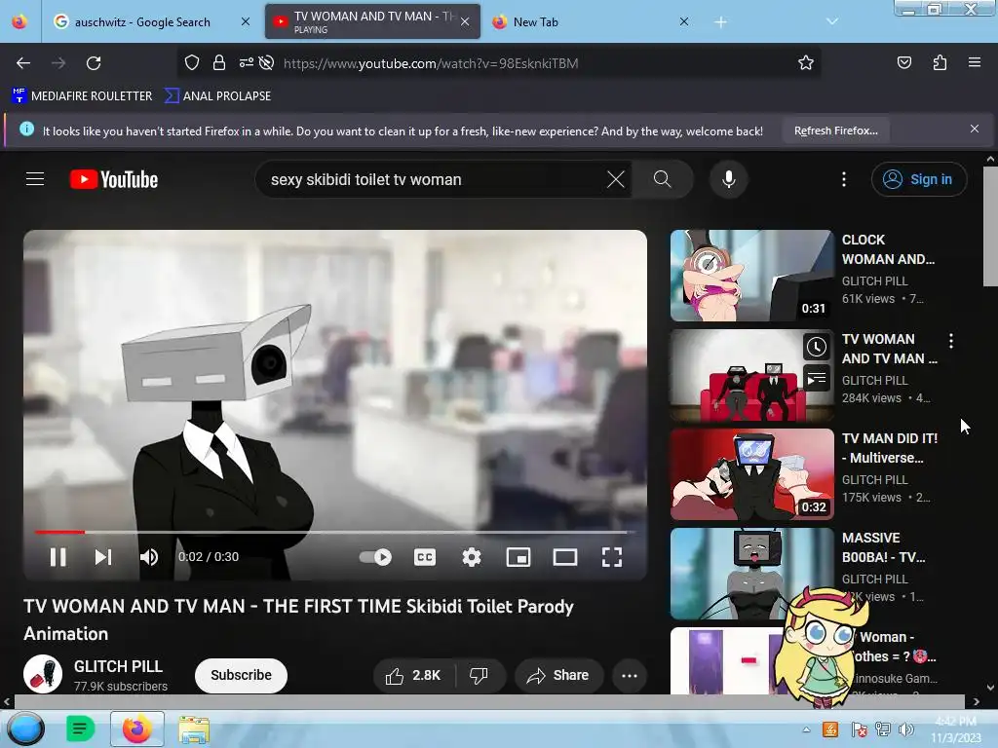Click the Sign in button

[x=919, y=179]
